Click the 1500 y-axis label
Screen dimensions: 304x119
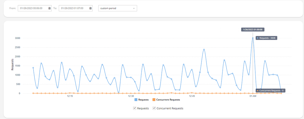tap(18, 66)
